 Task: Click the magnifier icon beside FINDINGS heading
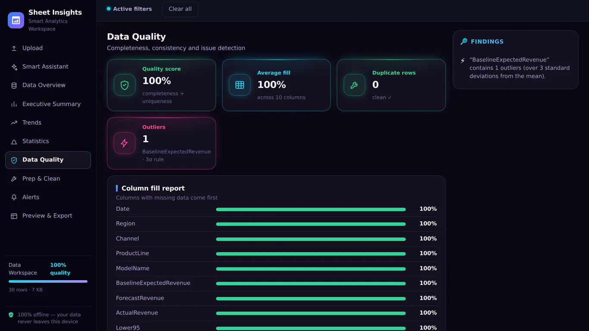tap(464, 42)
